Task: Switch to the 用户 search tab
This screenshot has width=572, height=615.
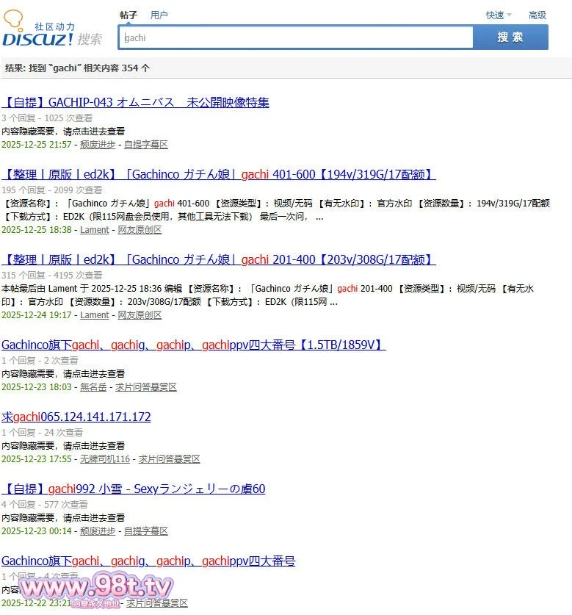Action: pos(159,15)
